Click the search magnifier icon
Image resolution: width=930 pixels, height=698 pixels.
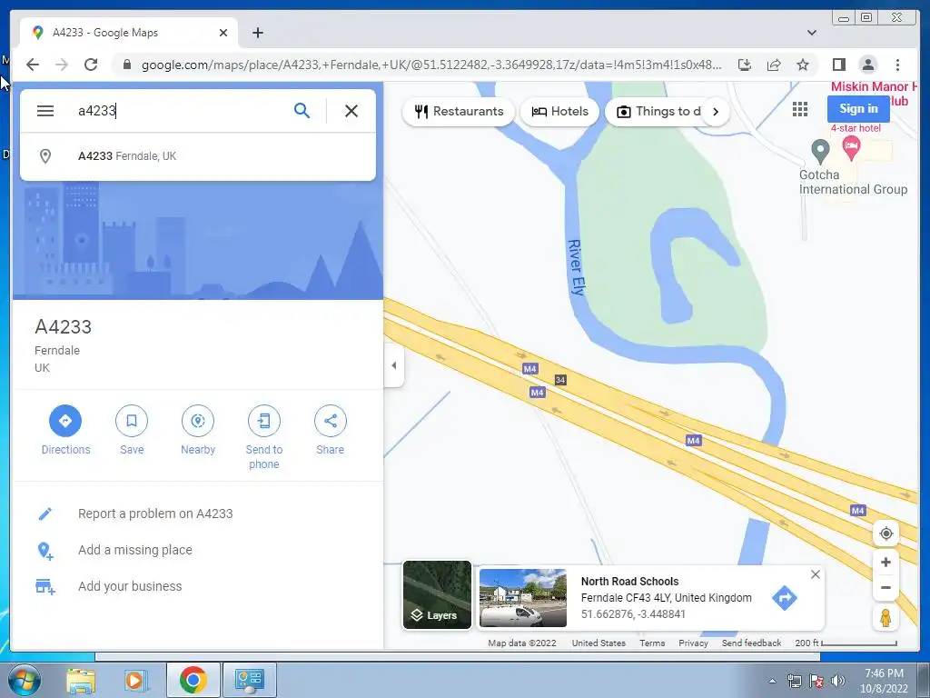[x=302, y=111]
